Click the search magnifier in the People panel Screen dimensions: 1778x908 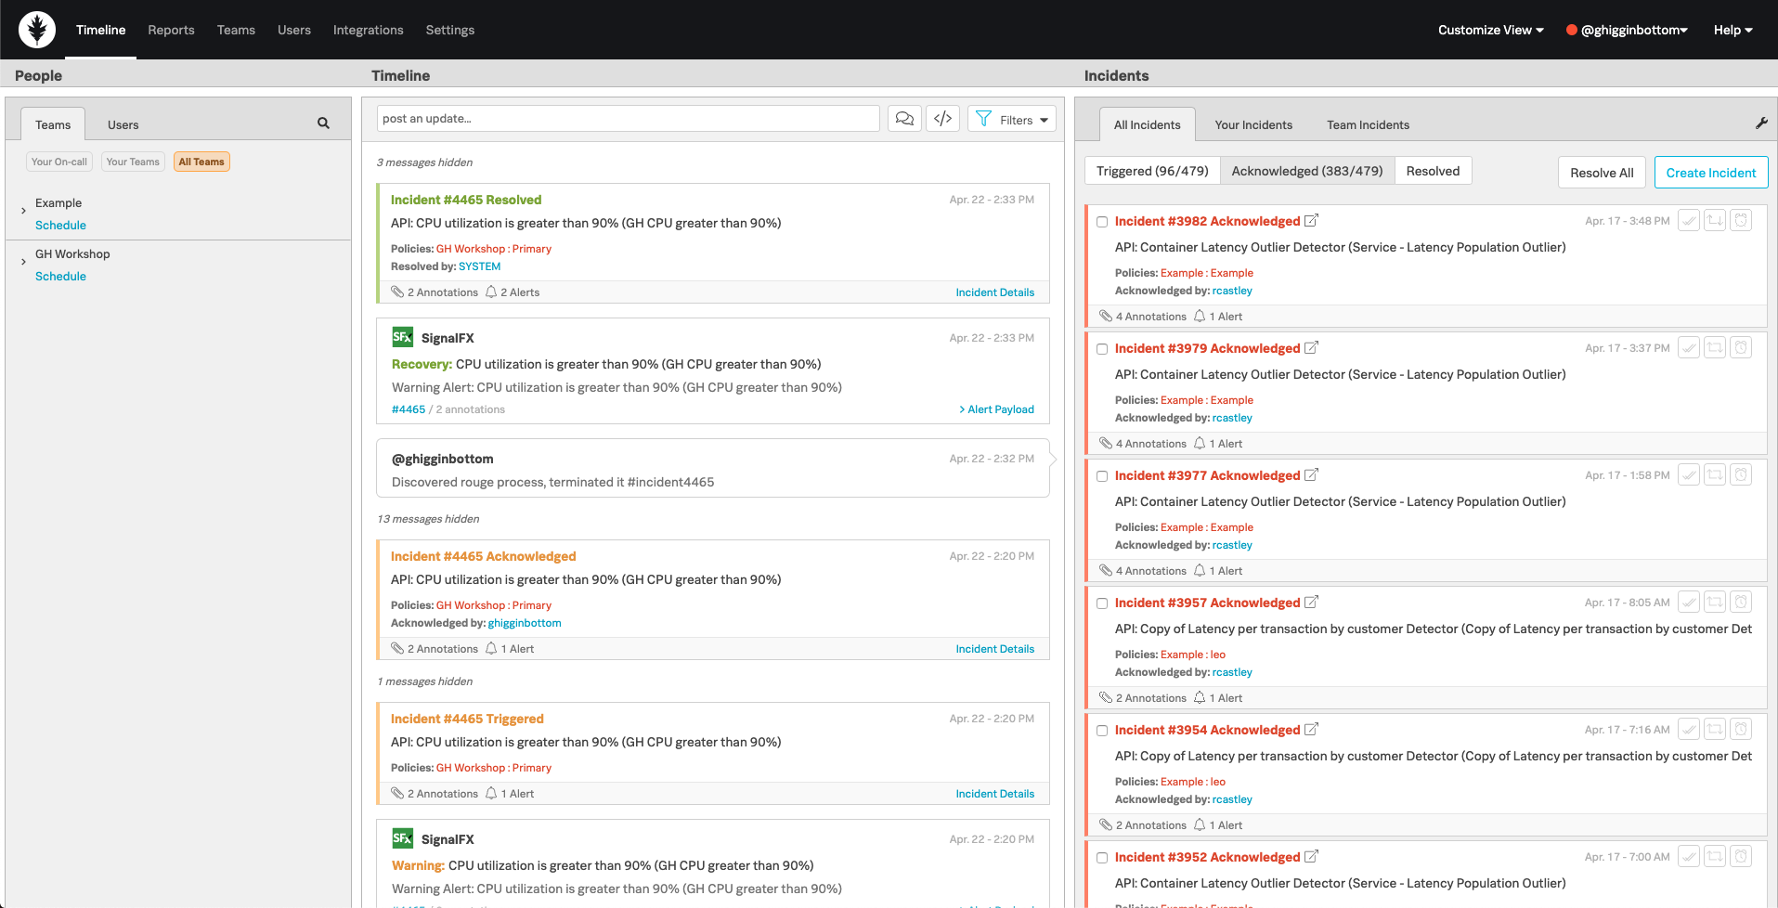click(323, 122)
